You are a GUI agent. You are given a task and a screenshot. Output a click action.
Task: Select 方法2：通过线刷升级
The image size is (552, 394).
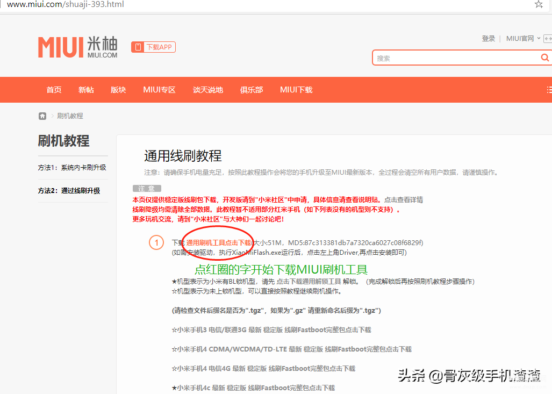(x=69, y=191)
